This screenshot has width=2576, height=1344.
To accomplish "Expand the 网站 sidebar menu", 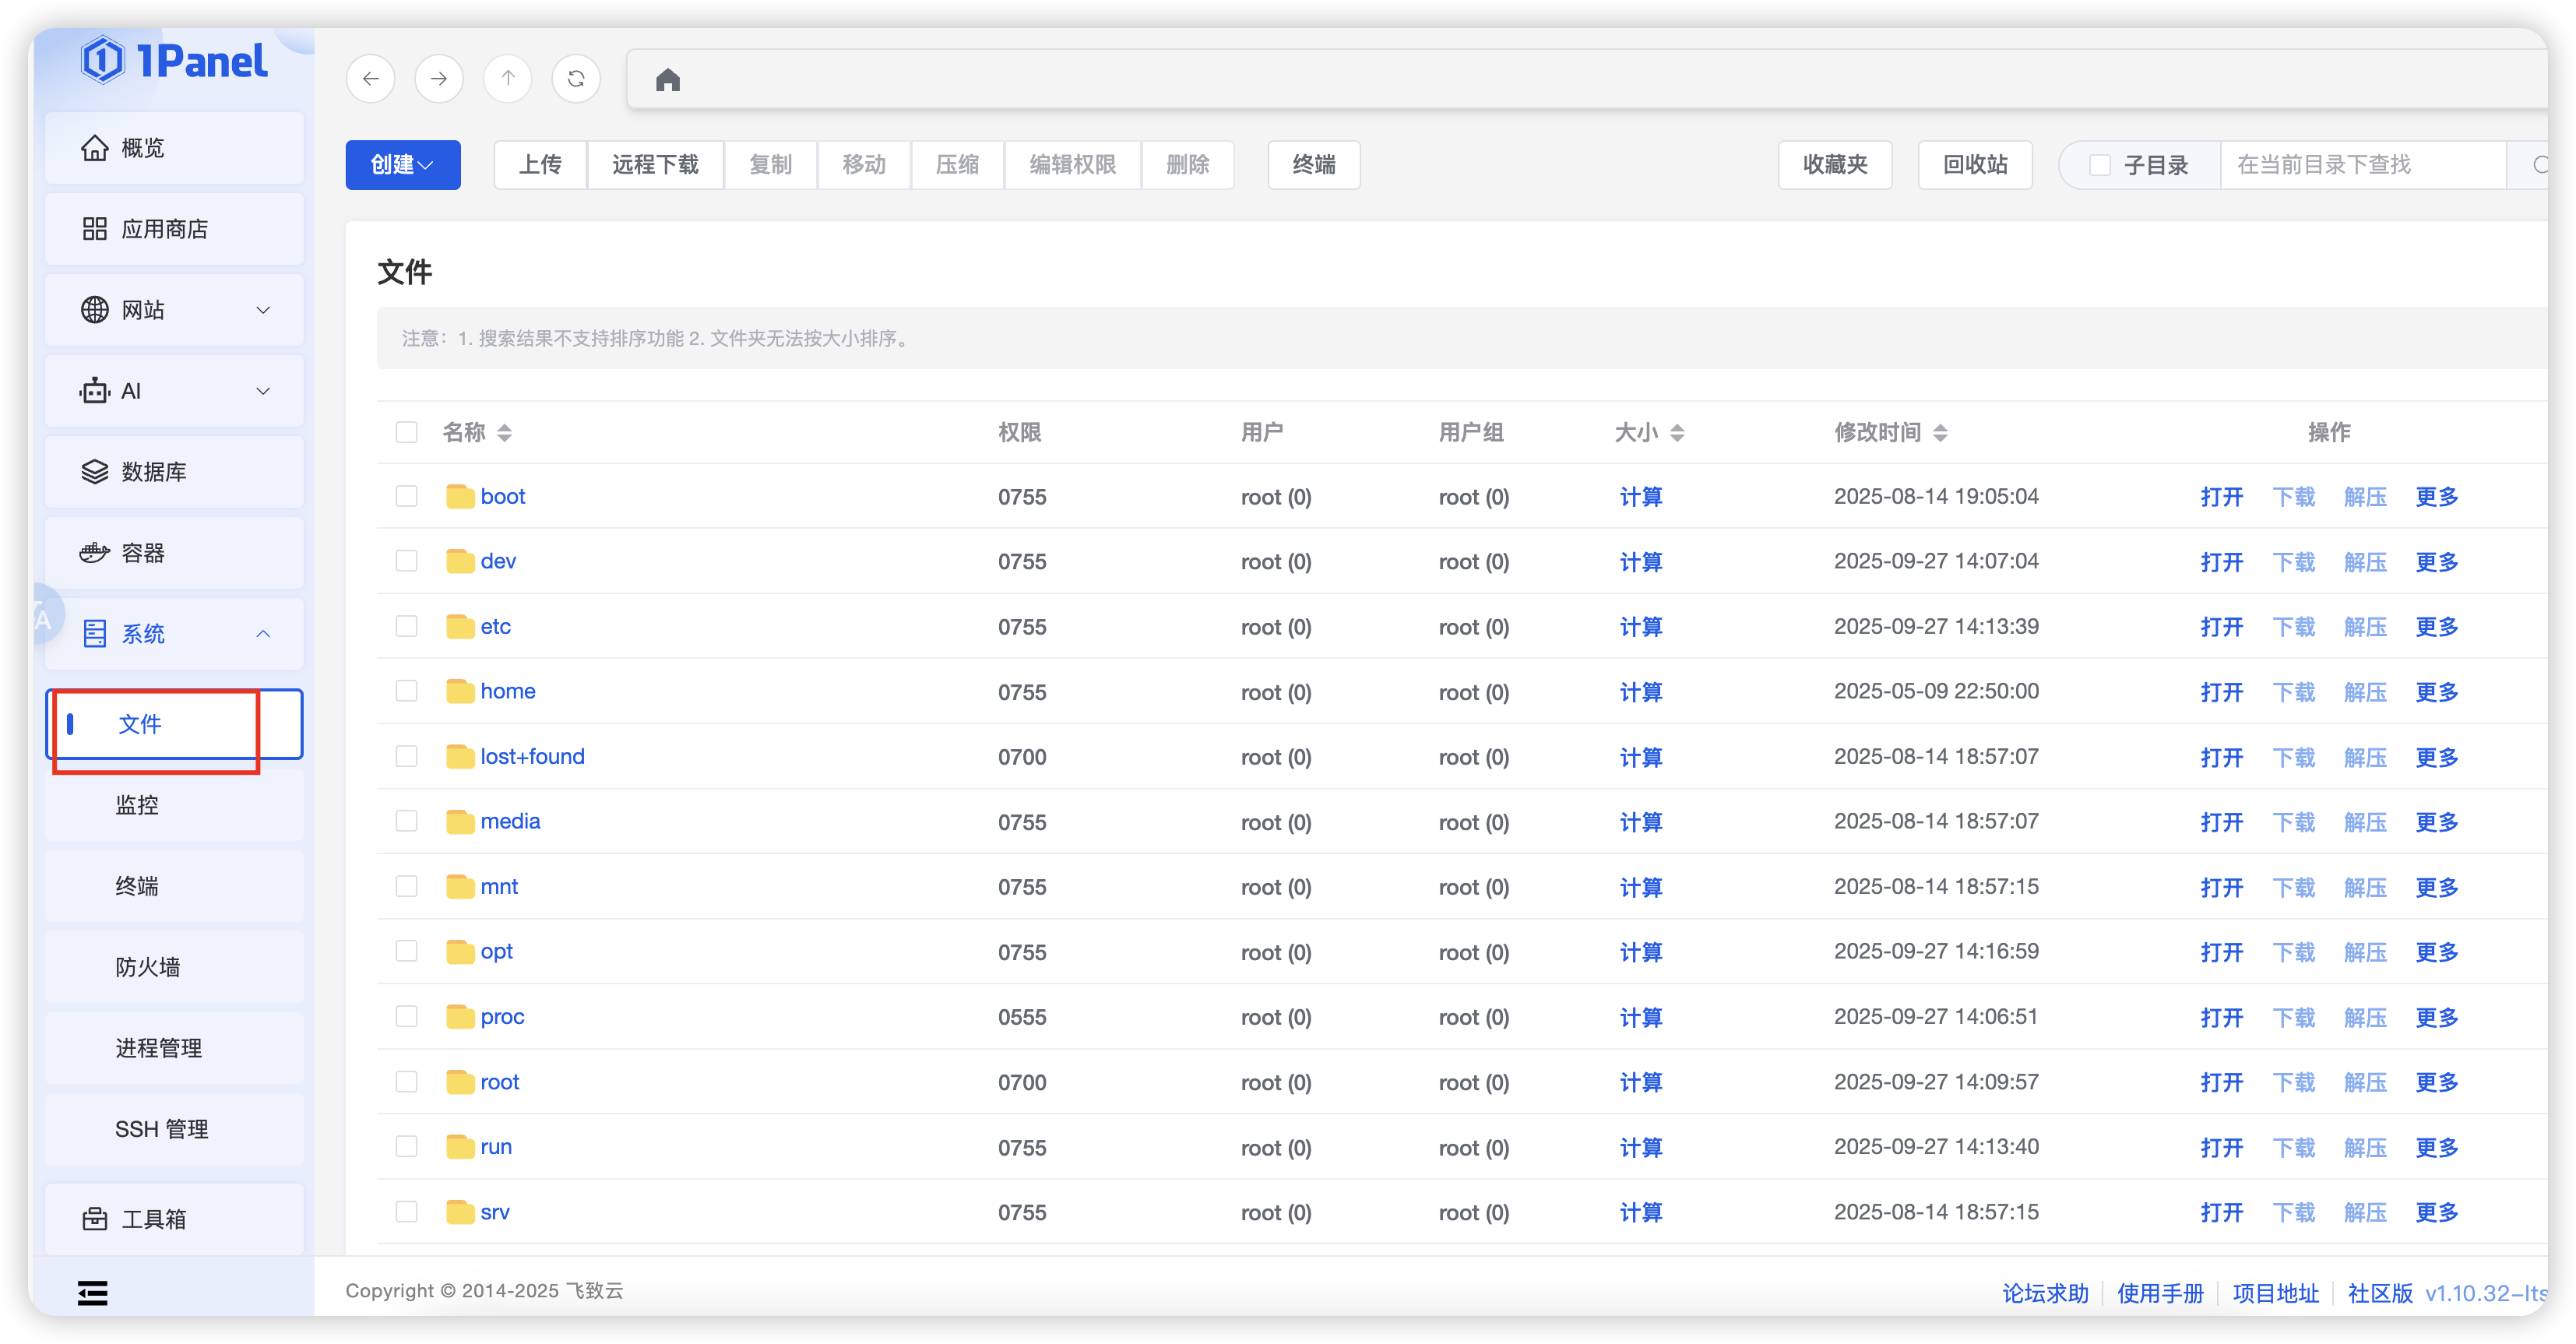I will 174,310.
